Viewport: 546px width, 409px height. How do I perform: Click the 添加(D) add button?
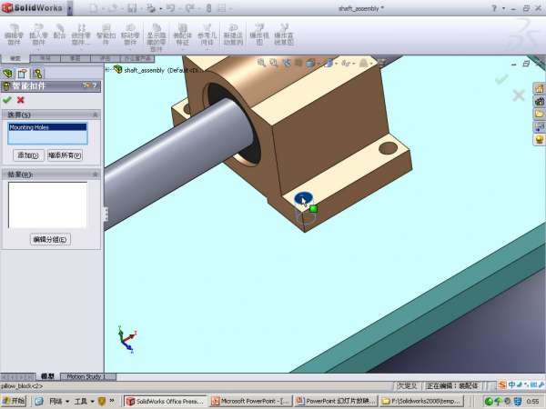coord(25,155)
